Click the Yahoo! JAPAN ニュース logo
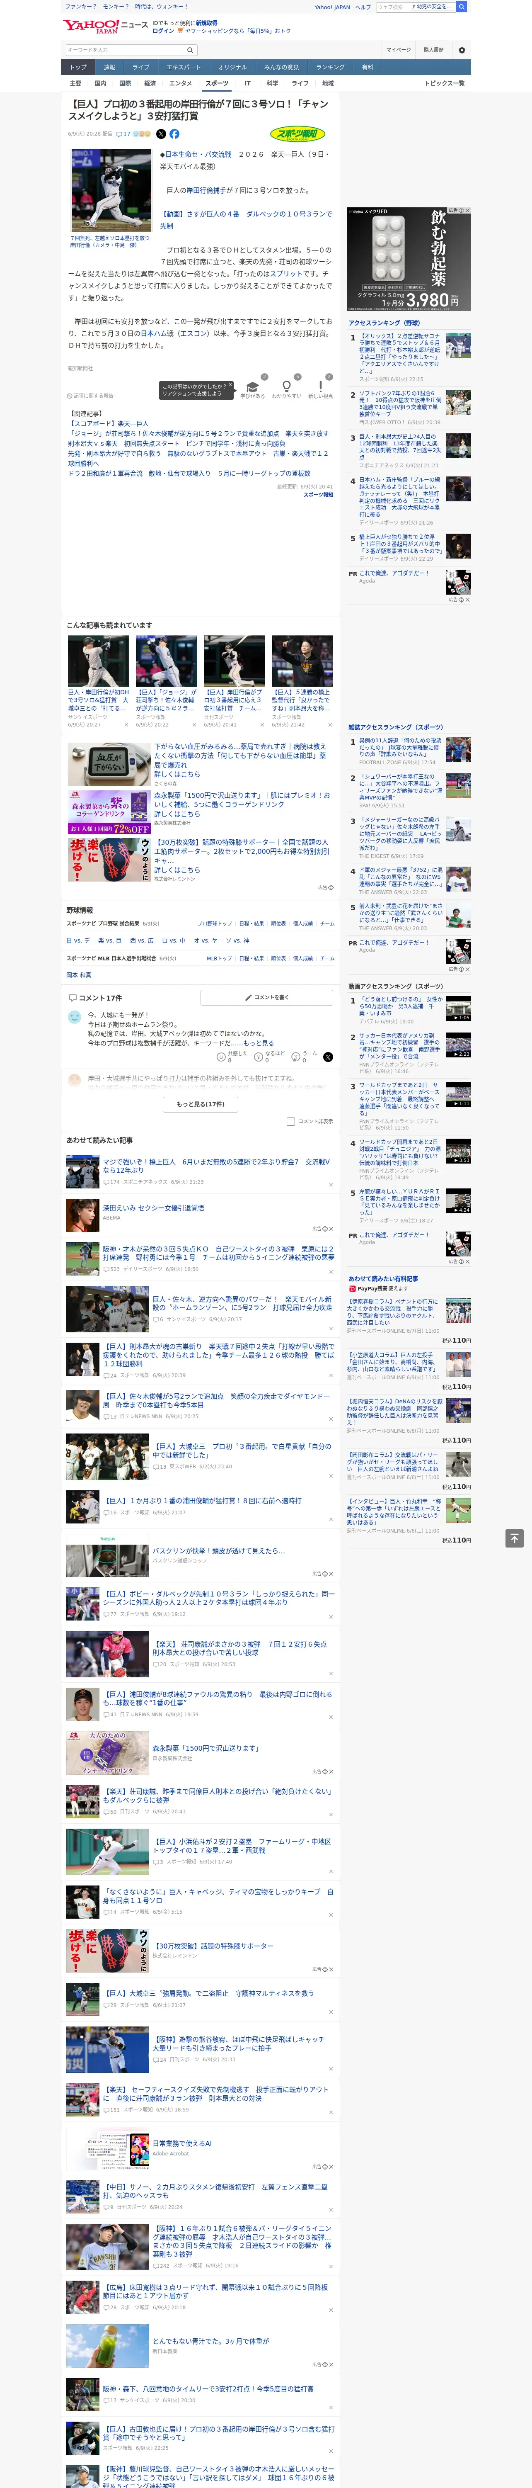This screenshot has width=532, height=2488. click(x=106, y=27)
